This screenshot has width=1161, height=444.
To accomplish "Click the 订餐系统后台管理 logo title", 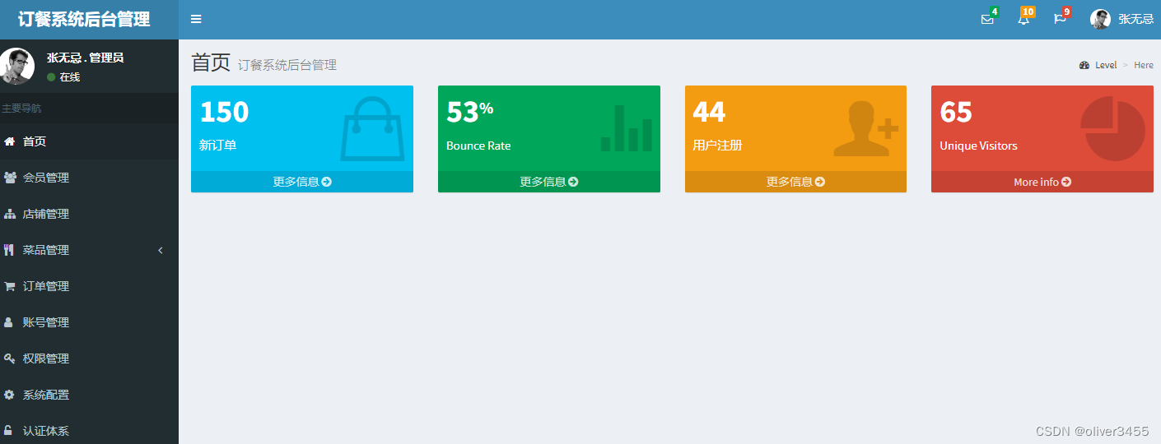I will 84,19.
